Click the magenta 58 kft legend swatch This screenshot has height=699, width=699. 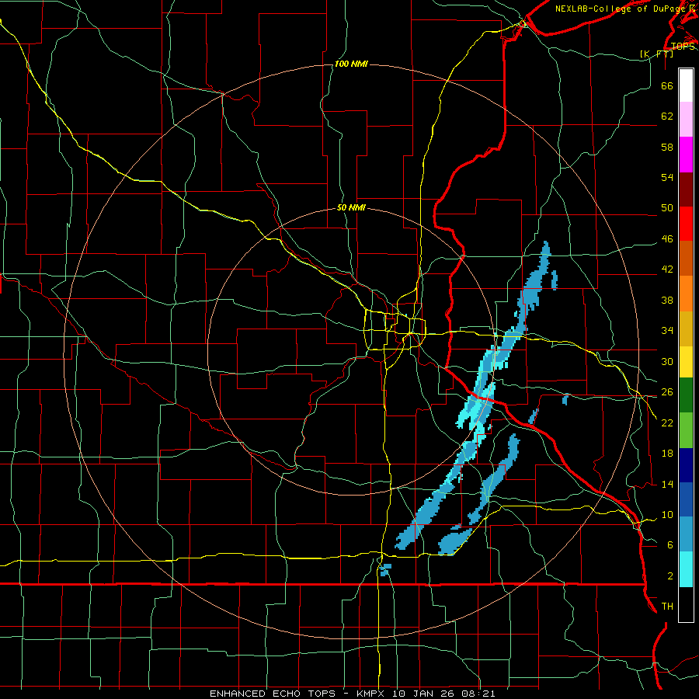pyautogui.click(x=686, y=155)
